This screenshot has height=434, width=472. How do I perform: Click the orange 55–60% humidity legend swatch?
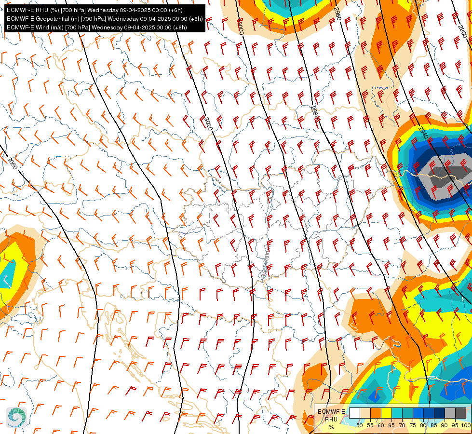(376, 413)
